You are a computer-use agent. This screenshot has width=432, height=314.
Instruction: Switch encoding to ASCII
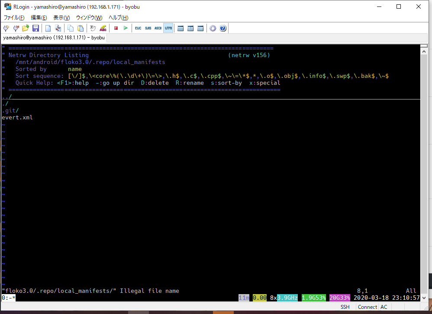[x=158, y=28]
